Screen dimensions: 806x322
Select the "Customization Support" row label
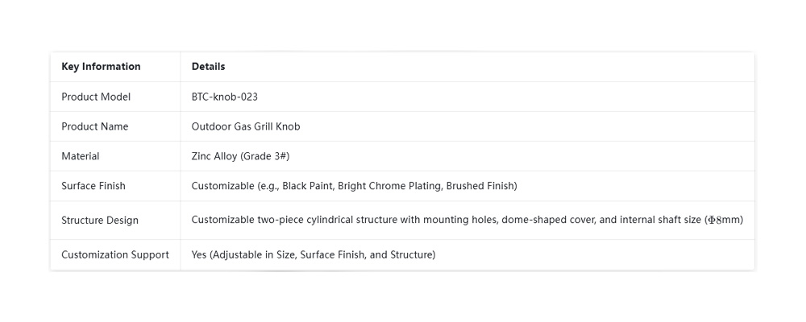pos(115,255)
